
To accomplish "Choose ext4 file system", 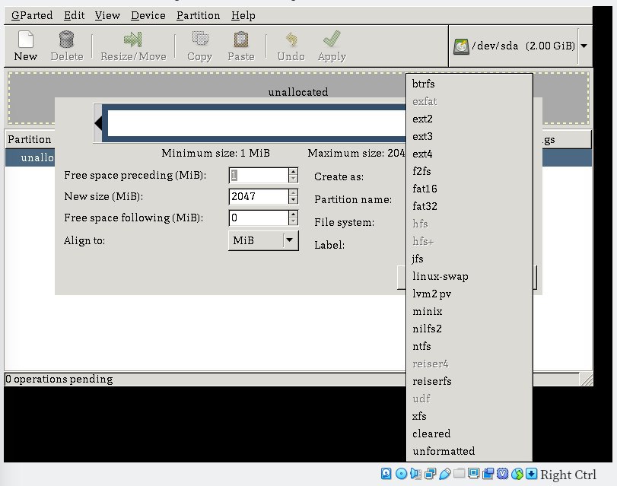I will tap(469, 154).
